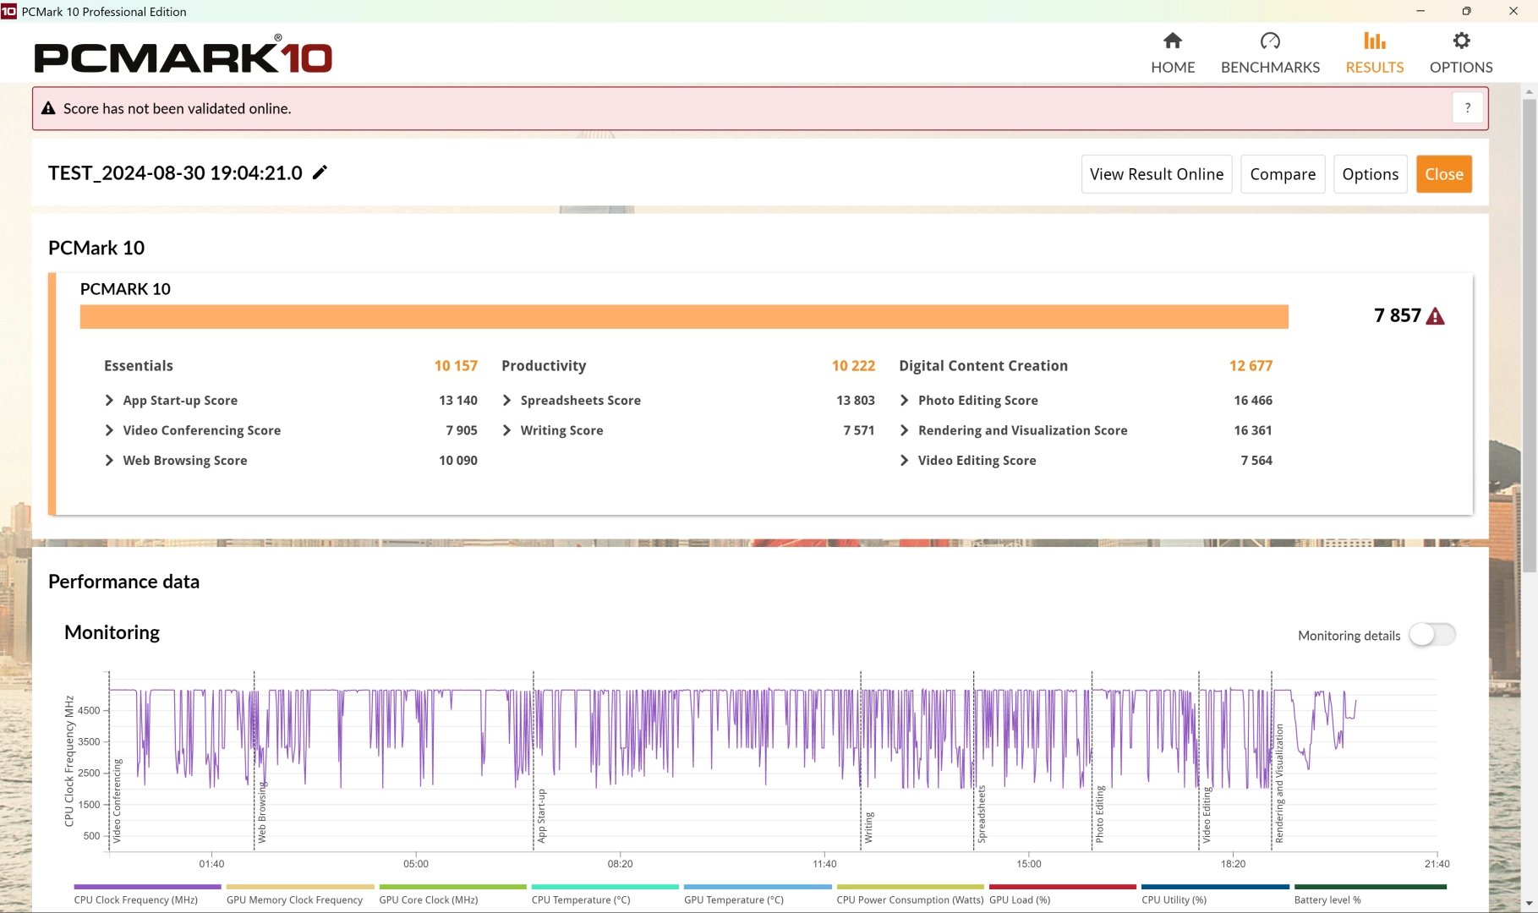This screenshot has width=1538, height=913.
Task: Click the Home house icon
Action: point(1172,41)
